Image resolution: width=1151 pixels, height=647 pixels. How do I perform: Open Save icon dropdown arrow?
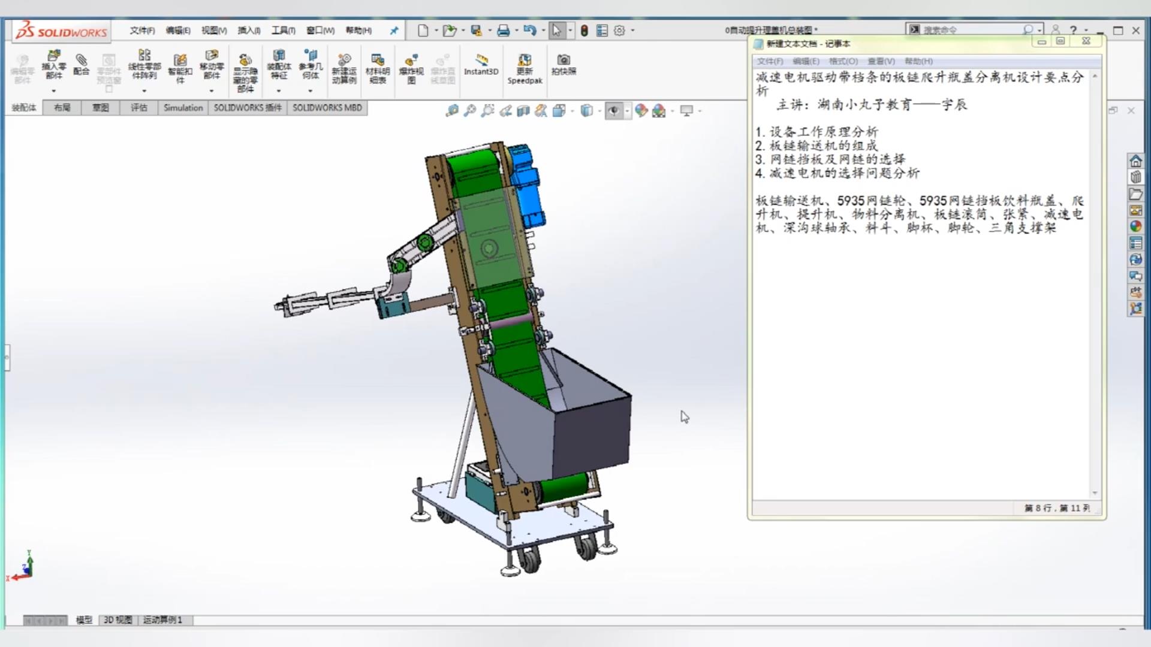tap(489, 31)
